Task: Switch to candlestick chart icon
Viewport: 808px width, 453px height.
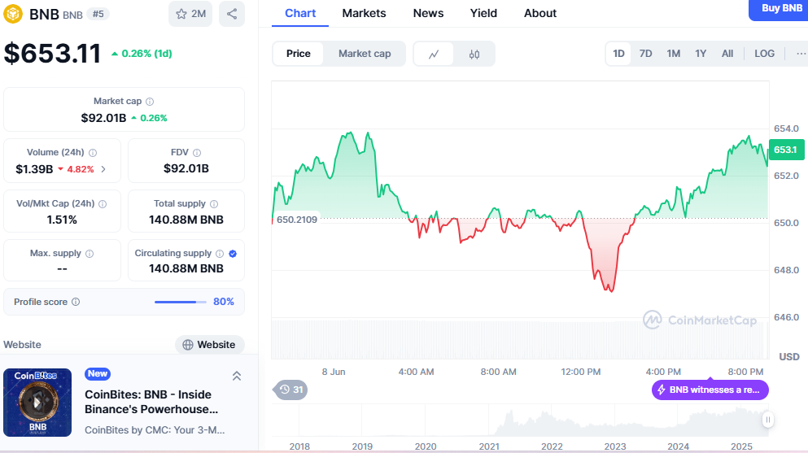Action: (x=474, y=54)
